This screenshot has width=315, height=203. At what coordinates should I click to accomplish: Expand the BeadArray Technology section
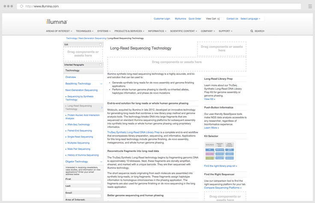pos(101,84)
